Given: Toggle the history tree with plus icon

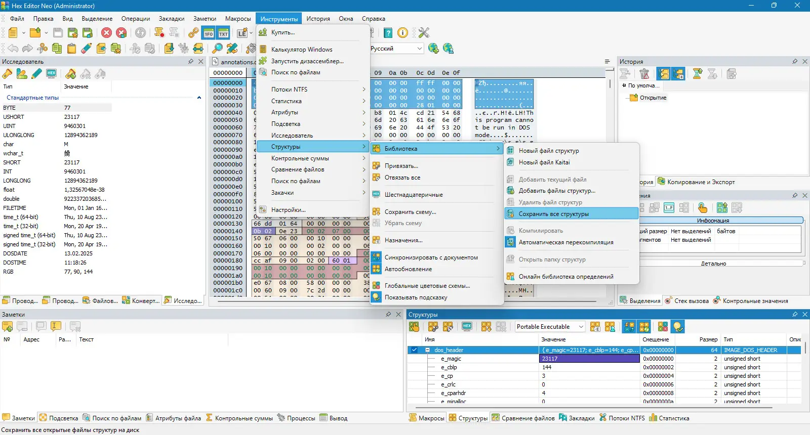Looking at the screenshot, I should 678,74.
